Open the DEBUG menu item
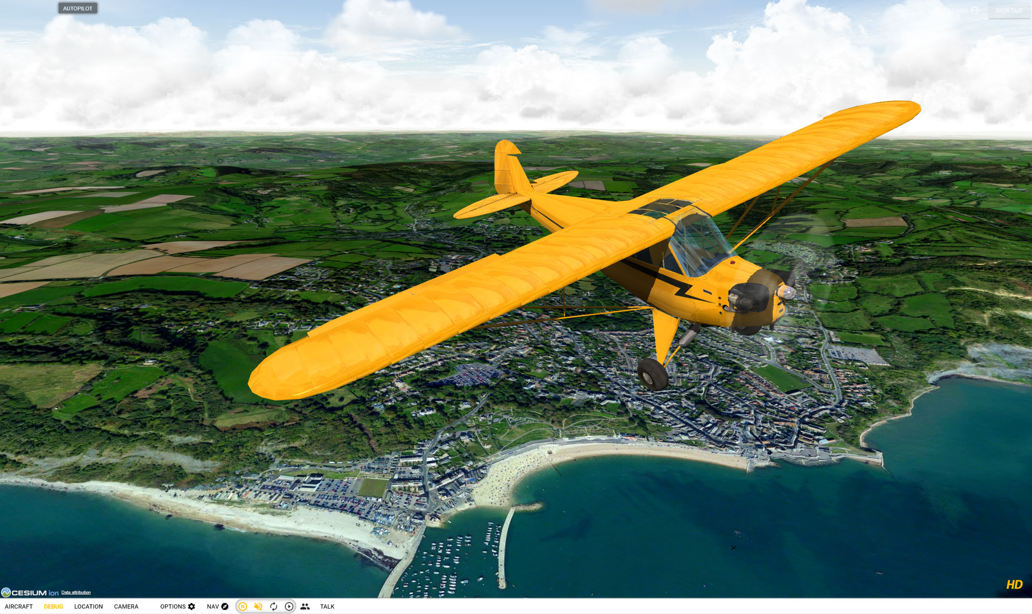 tap(53, 606)
